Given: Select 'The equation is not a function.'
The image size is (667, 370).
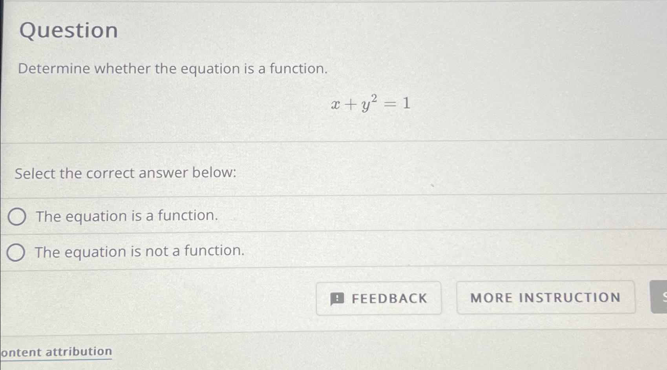Looking at the screenshot, I should click(139, 252).
